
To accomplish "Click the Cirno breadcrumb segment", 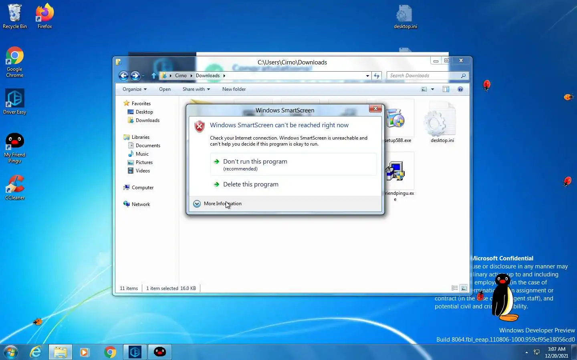I will tap(181, 76).
